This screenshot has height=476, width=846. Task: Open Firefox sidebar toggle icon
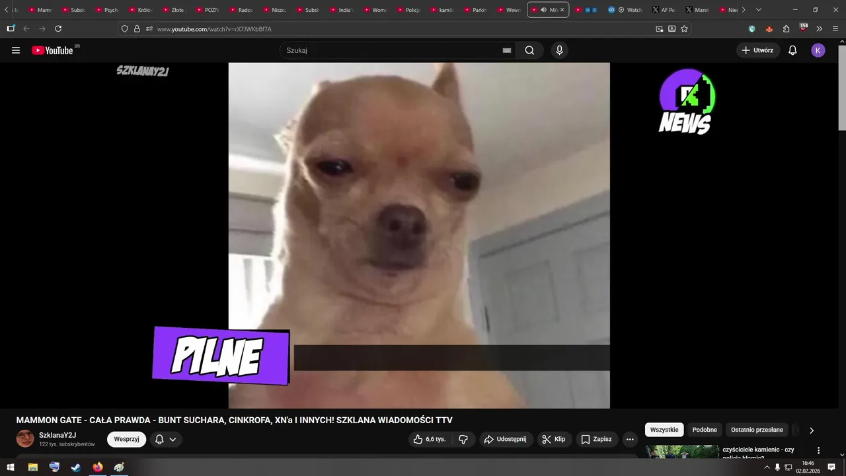pos(11,28)
